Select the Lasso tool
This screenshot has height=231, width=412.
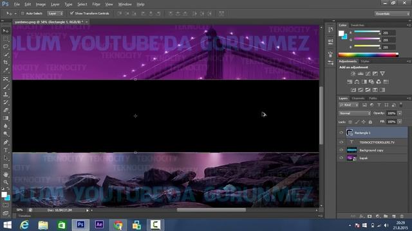[x=6, y=47]
